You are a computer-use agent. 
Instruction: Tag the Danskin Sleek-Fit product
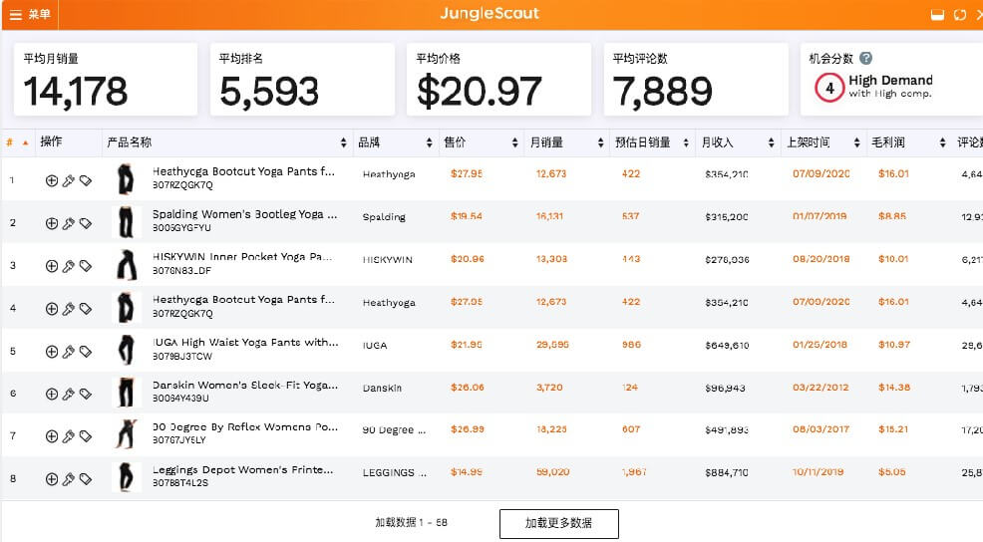click(86, 394)
